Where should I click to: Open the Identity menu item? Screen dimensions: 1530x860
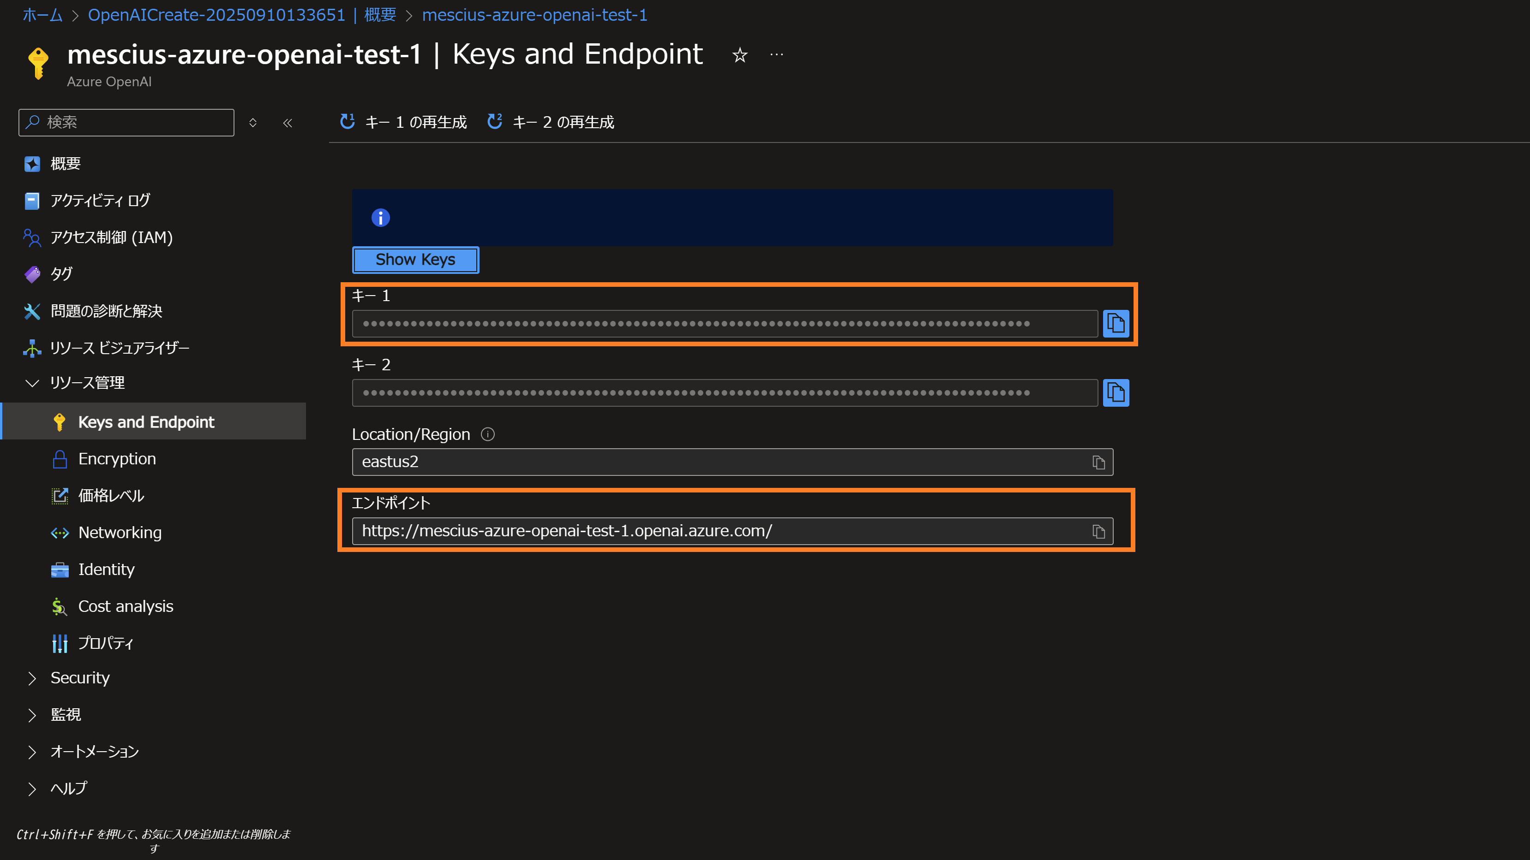click(153, 569)
